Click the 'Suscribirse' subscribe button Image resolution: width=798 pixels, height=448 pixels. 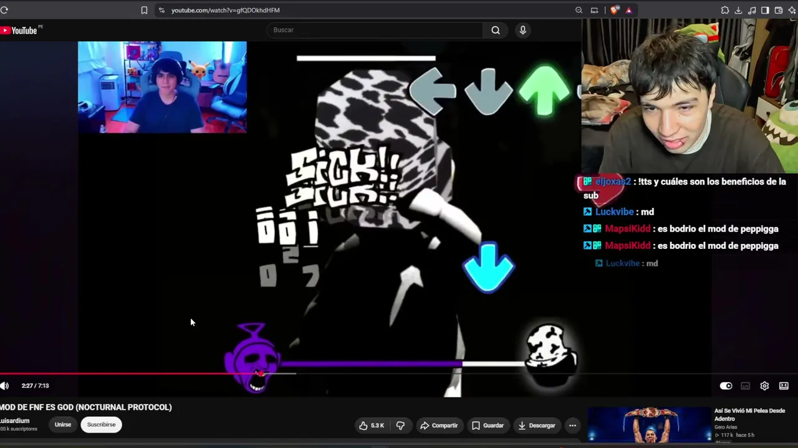pos(101,425)
